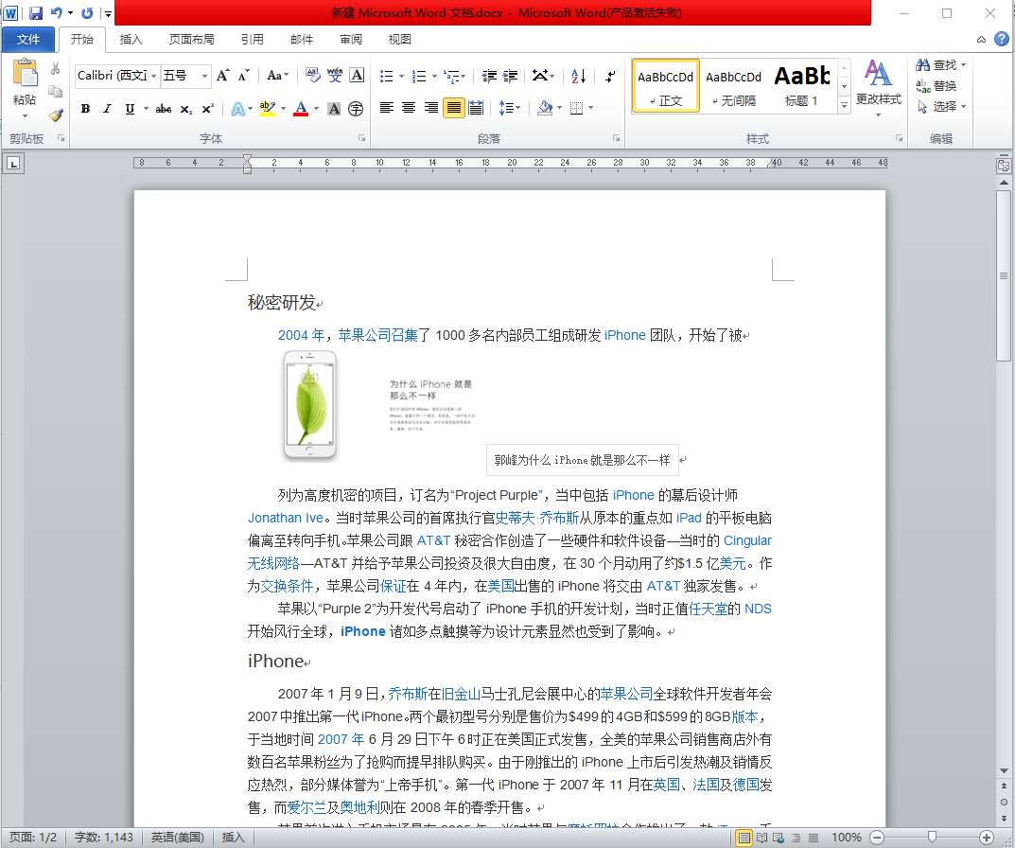The width and height of the screenshot is (1015, 848).
Task: Click the zoom slider handle
Action: click(932, 838)
